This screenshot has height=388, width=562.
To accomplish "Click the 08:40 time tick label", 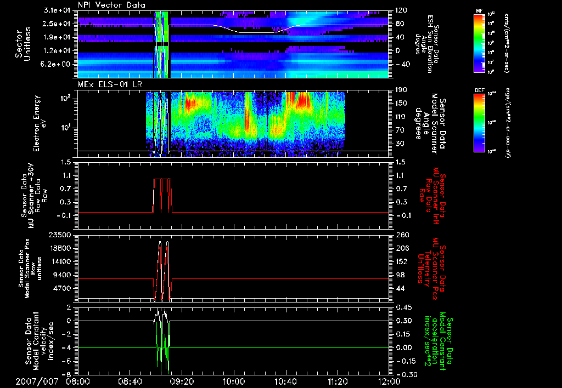I will [130, 381].
